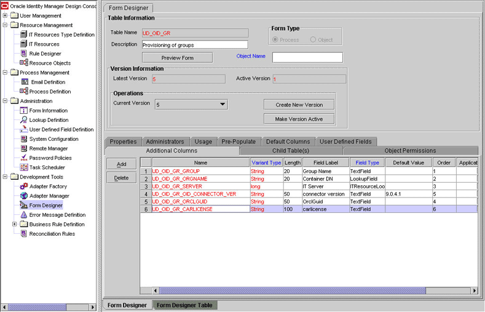Click the User Management folder icon
The width and height of the screenshot is (485, 312).
14,15
